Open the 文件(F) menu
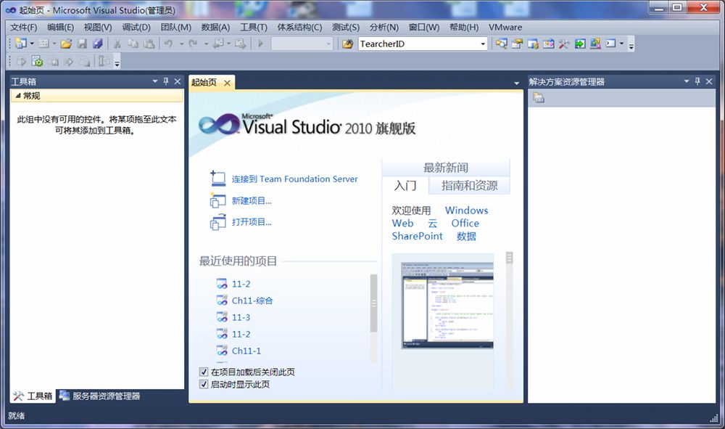 (24, 28)
